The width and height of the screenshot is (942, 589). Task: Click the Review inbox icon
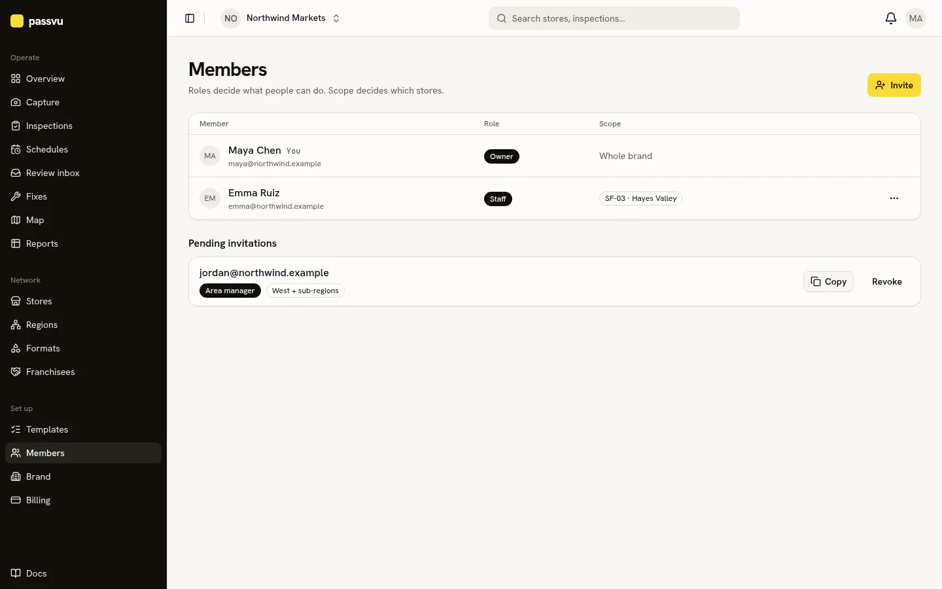coord(16,173)
